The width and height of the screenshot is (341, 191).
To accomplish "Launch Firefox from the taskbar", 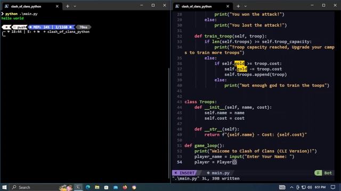I will click(125, 187).
